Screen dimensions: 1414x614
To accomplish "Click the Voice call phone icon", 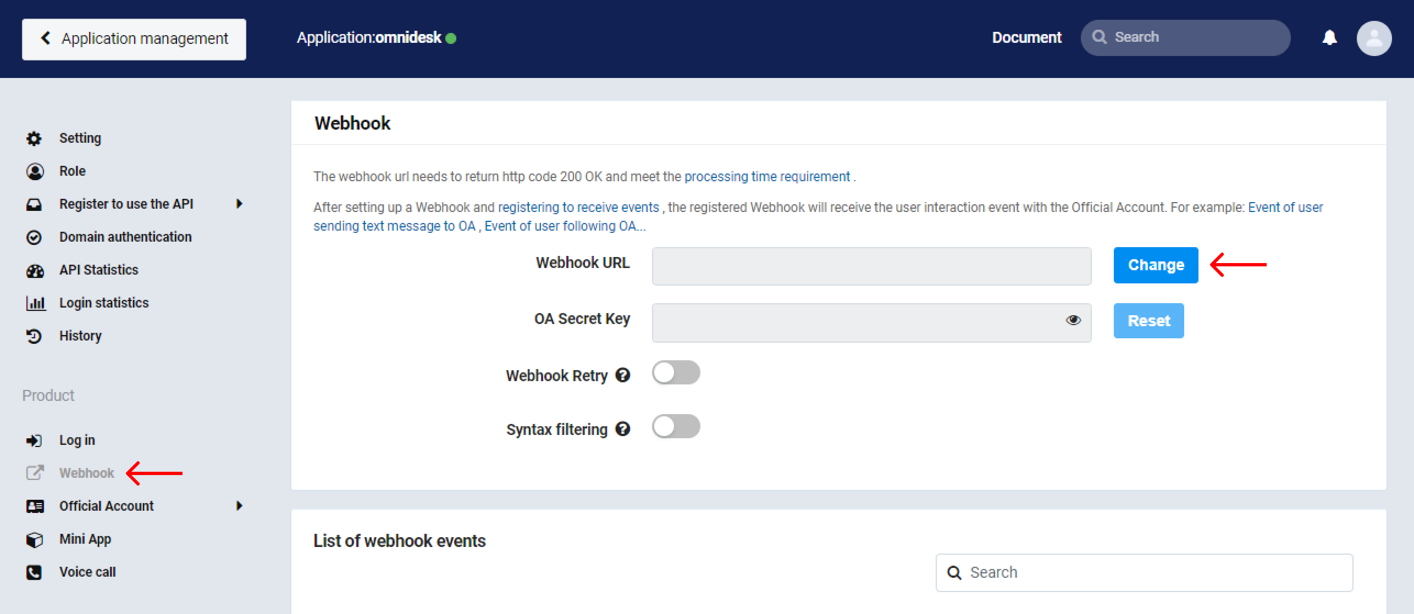I will 34,572.
